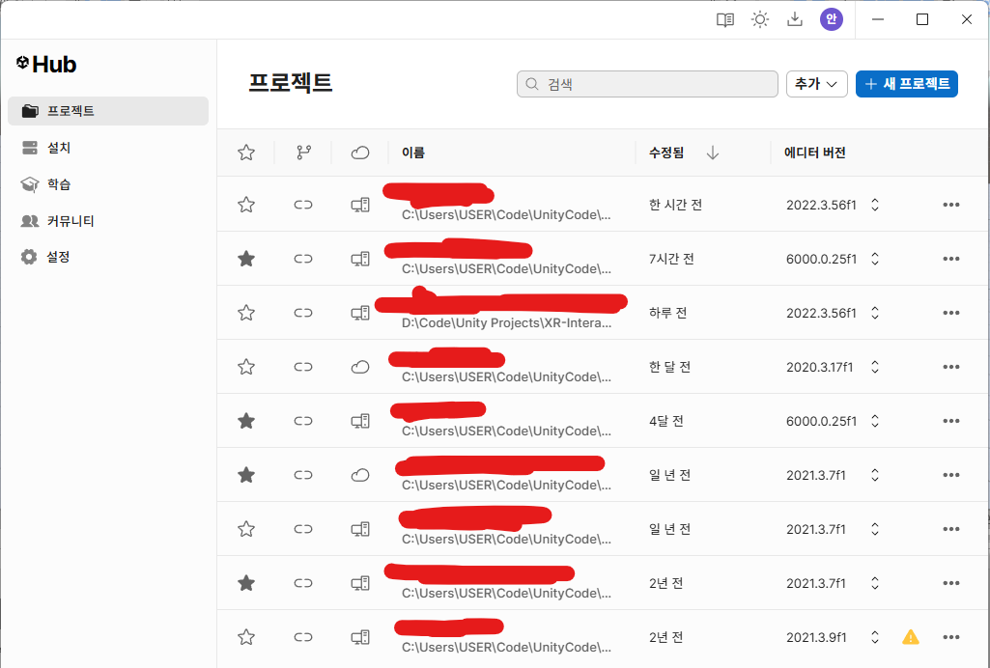Click link icon of 한 달 전 project
Screen dimensions: 990x668
point(303,367)
